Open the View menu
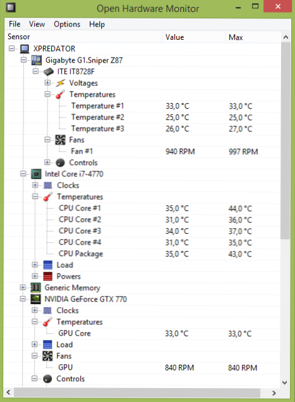 37,24
